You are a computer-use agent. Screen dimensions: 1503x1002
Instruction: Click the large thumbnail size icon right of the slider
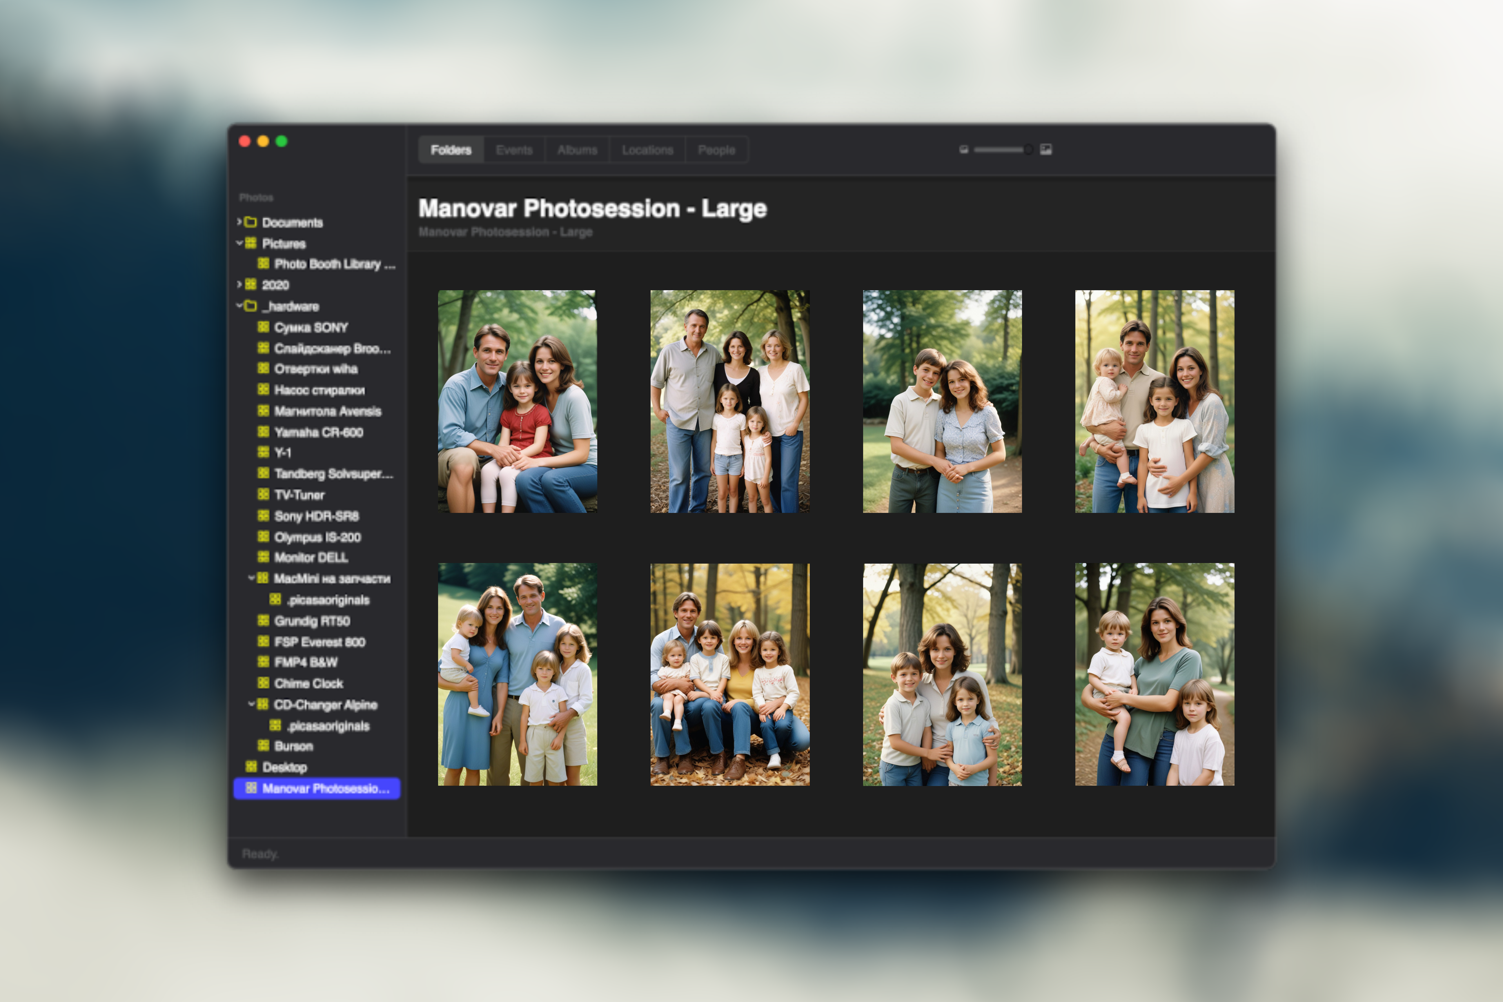(1047, 149)
